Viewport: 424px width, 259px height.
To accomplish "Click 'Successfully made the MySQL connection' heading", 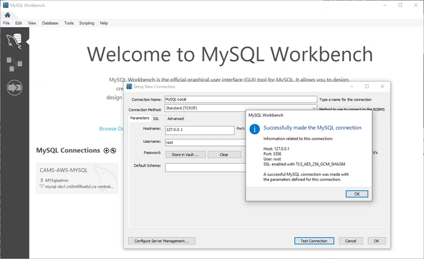I will pyautogui.click(x=312, y=128).
